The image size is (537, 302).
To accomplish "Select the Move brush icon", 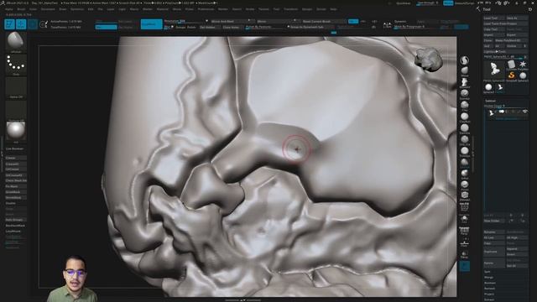I will 465,70.
